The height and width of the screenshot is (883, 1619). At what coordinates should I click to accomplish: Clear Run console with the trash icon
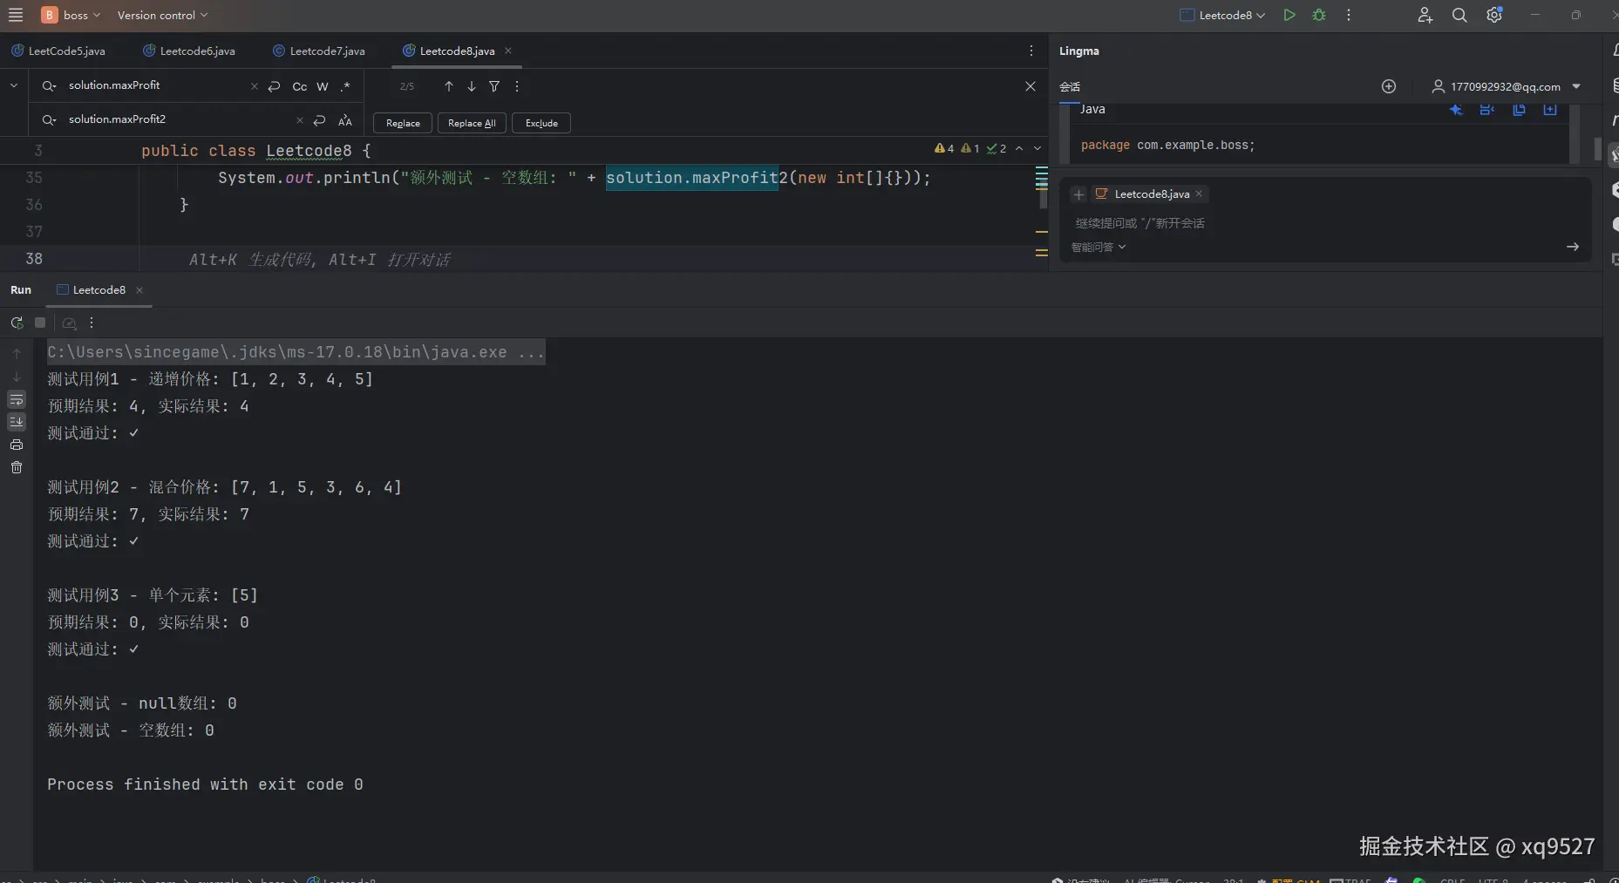pyautogui.click(x=17, y=467)
